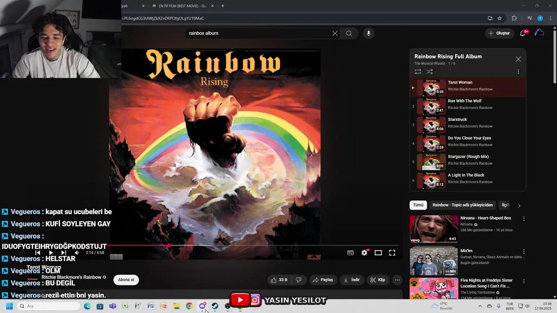The height and width of the screenshot is (313, 557).
Task: Open Steam from the taskbar
Action: [215, 306]
